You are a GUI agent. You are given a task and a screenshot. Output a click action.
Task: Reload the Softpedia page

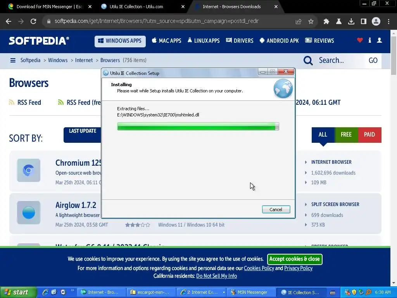point(33,21)
